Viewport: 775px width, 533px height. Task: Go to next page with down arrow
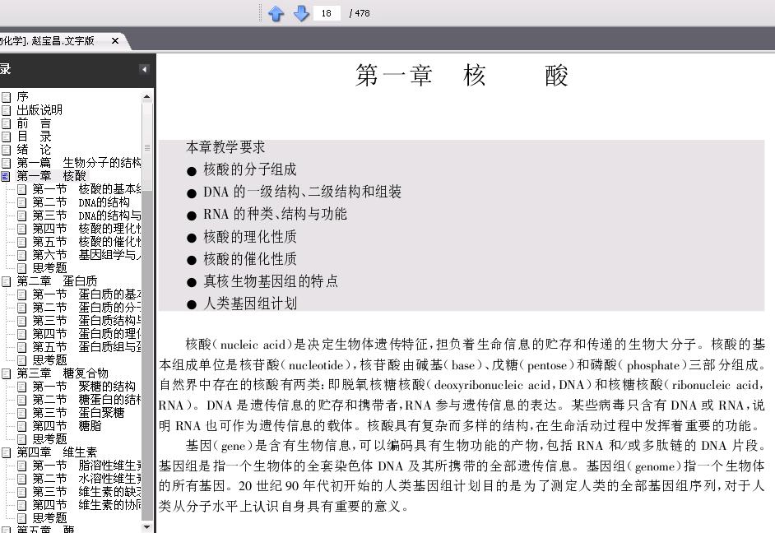pyautogui.click(x=301, y=13)
